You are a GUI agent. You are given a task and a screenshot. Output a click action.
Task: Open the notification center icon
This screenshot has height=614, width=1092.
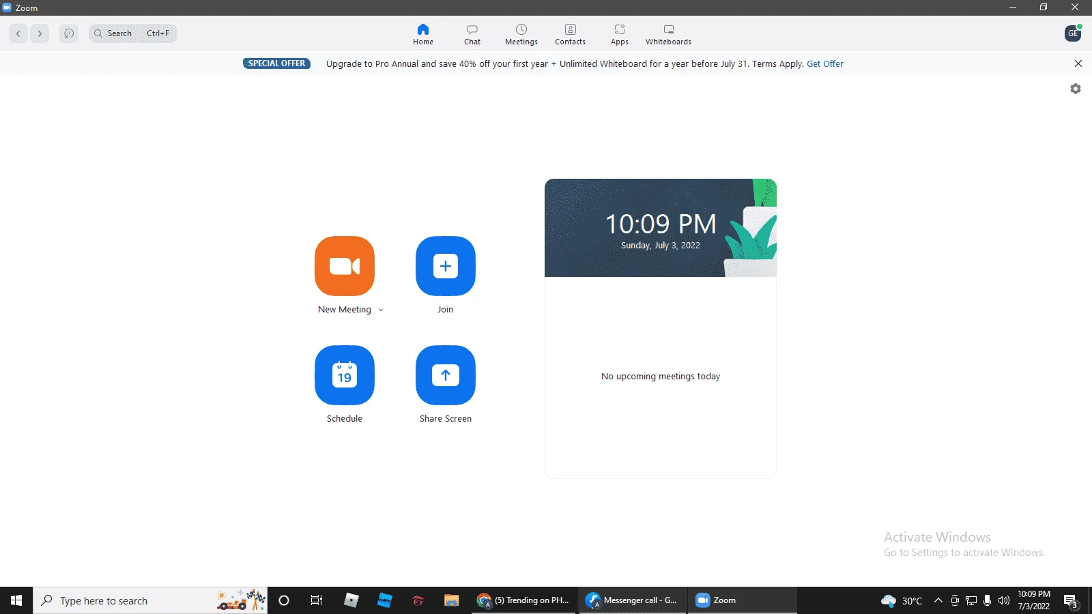coord(1071,601)
